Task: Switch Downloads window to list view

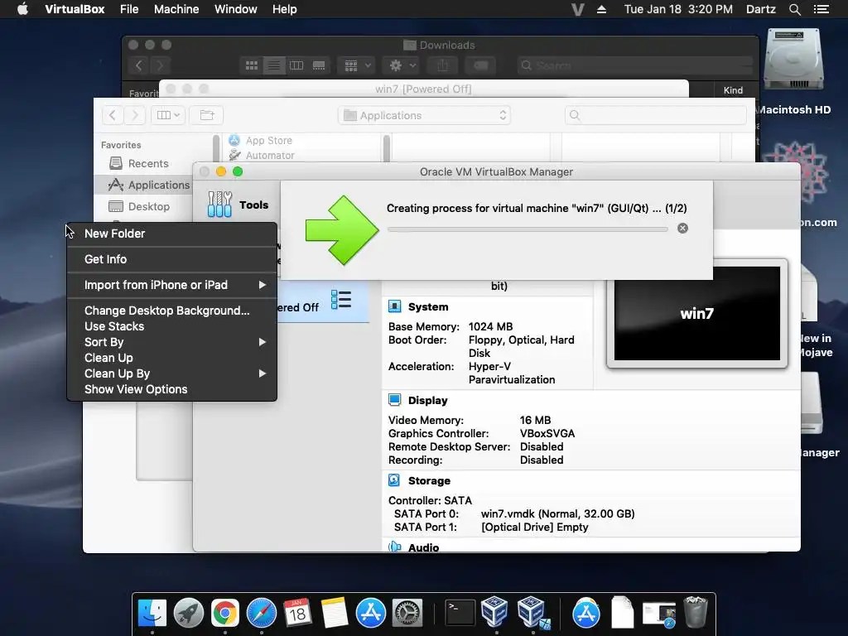Action: pyautogui.click(x=274, y=65)
